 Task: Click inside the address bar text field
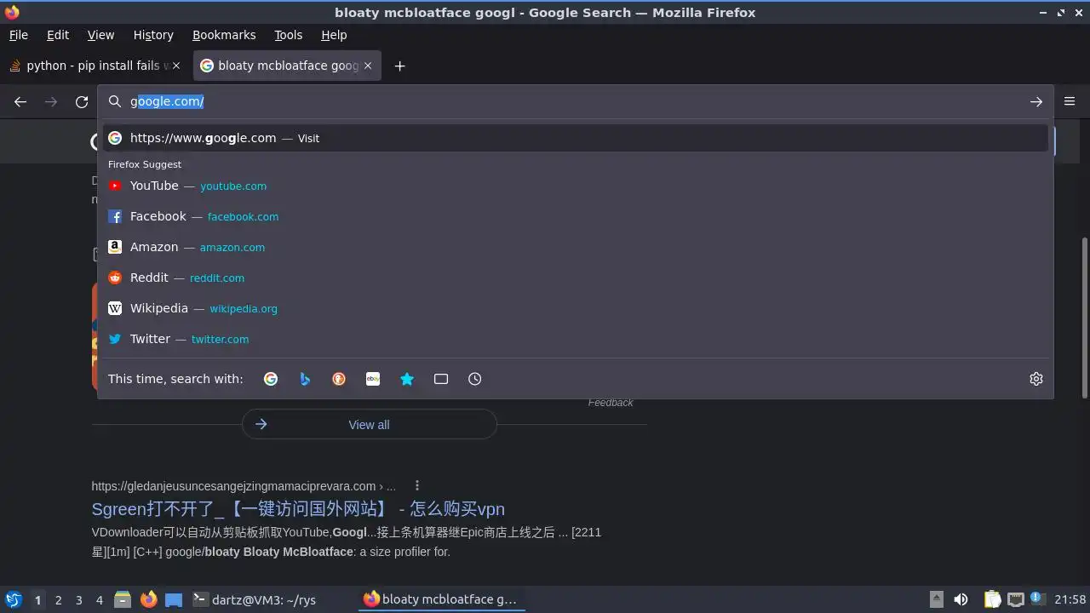coord(575,101)
